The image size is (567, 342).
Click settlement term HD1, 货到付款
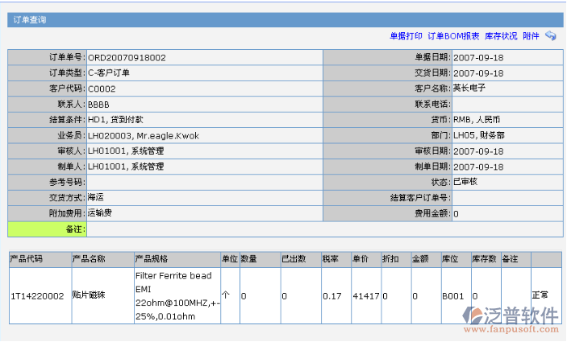[x=115, y=120]
